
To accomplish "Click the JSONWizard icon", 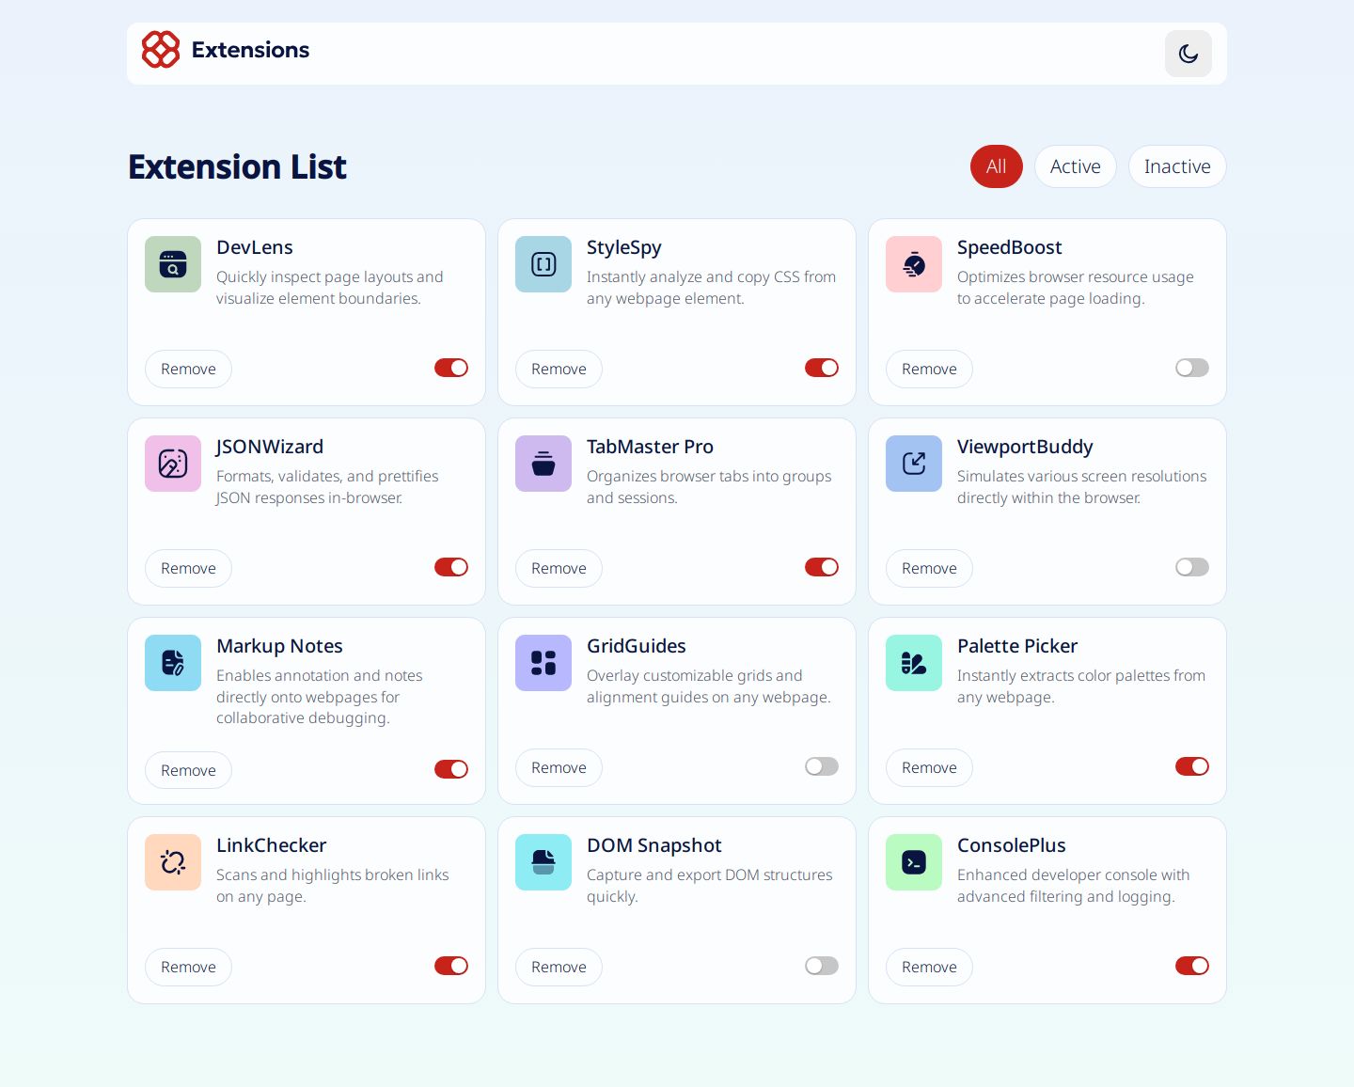I will point(172,464).
